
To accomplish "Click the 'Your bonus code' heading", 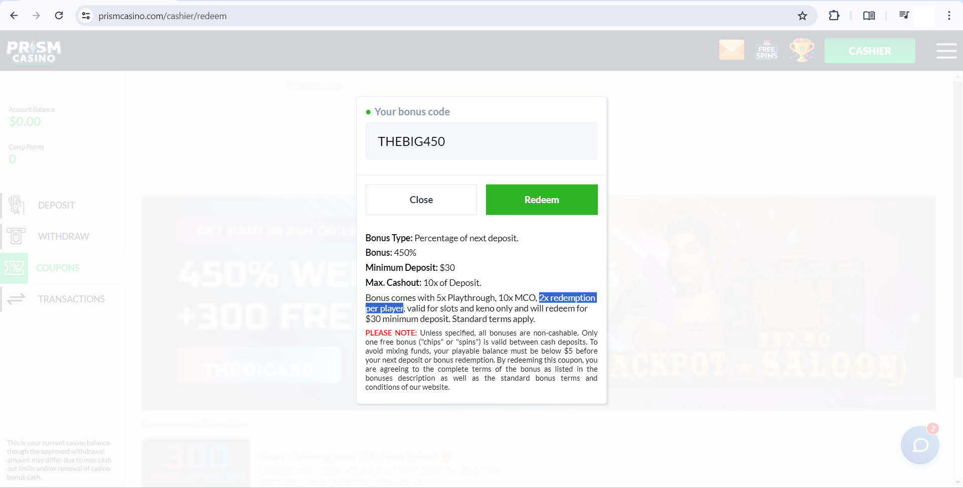I will [x=412, y=112].
